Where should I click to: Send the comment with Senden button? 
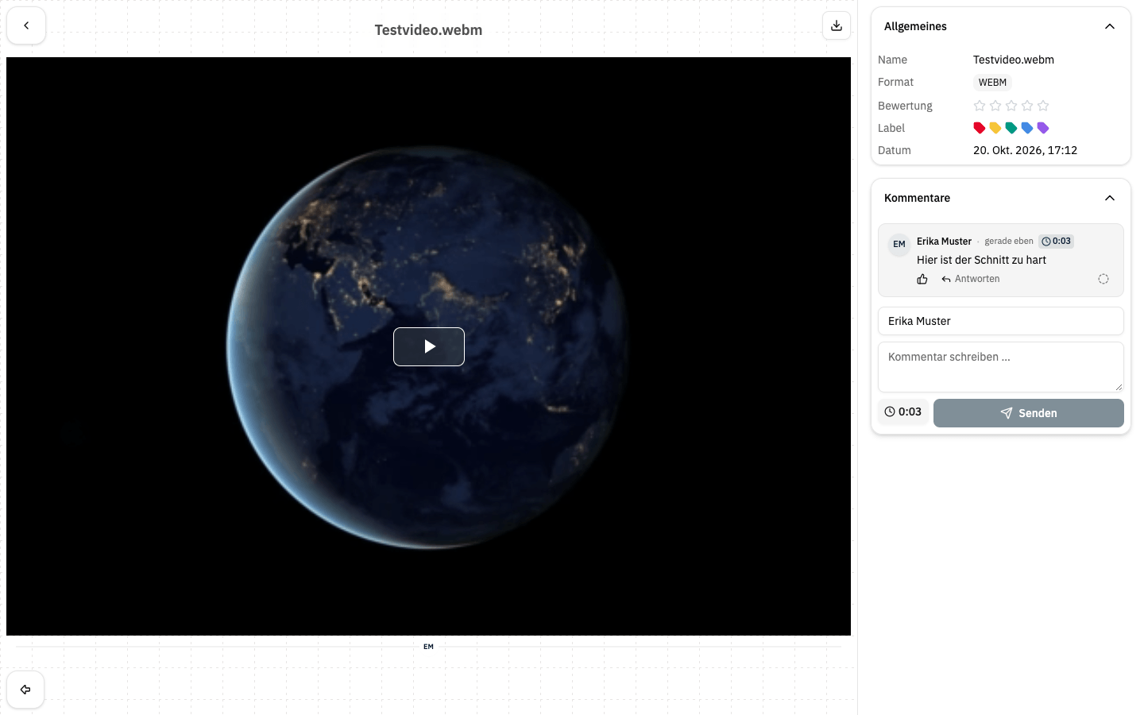[1029, 413]
